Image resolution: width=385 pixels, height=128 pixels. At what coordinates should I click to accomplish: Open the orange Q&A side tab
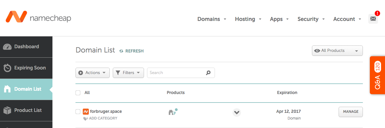(x=377, y=75)
